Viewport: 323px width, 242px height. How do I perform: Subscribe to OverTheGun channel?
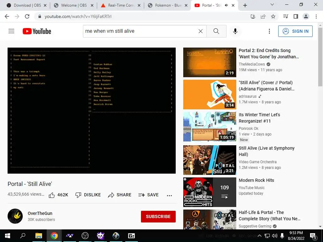click(158, 216)
